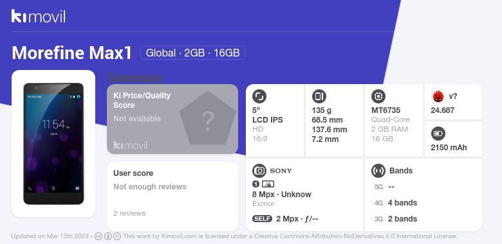Screen dimensions: 502x244
Task: Click the camera icon beside Sony
Action: [259, 171]
